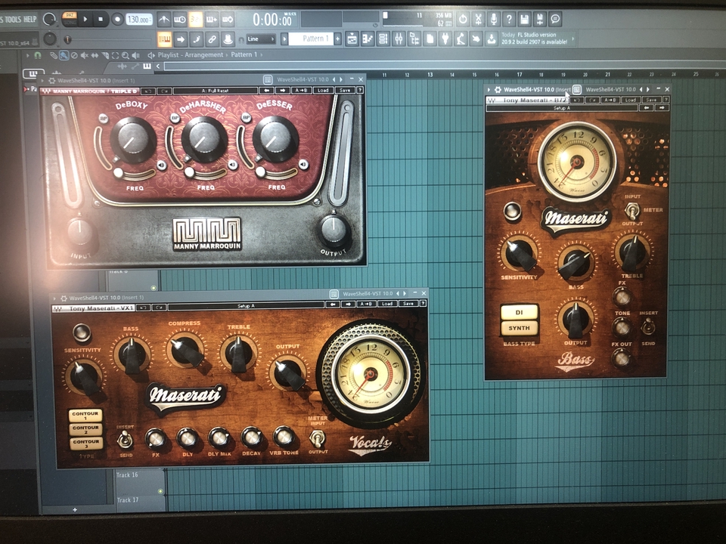
Task: Select the playlist mute tool
Action: click(x=84, y=55)
